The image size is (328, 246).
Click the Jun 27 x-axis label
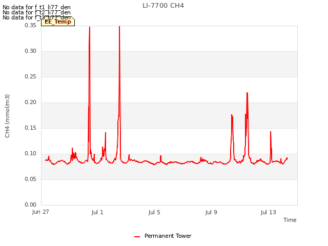pyautogui.click(x=40, y=212)
